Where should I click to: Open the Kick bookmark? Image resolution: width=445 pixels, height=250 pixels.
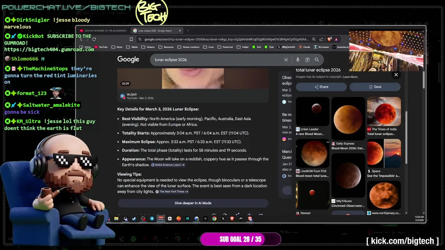tap(257, 47)
